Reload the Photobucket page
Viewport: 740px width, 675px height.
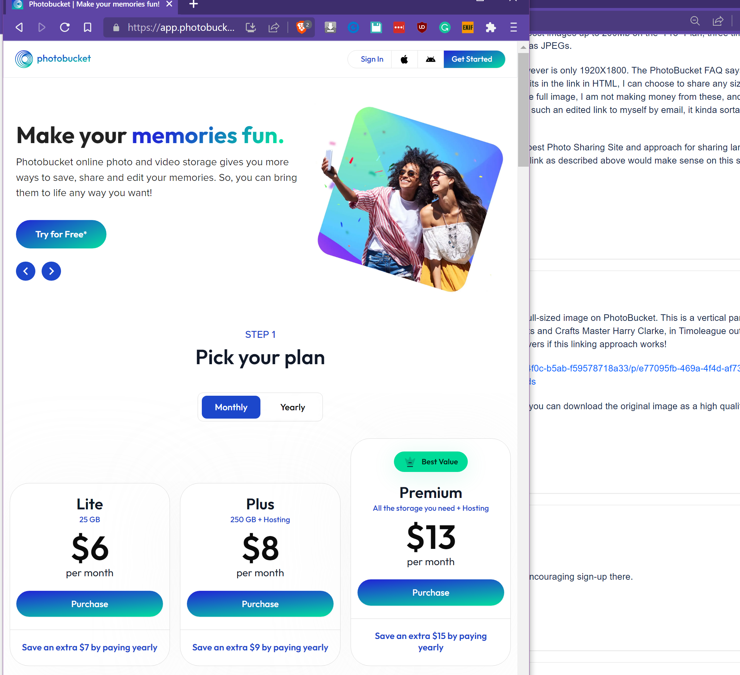[64, 27]
